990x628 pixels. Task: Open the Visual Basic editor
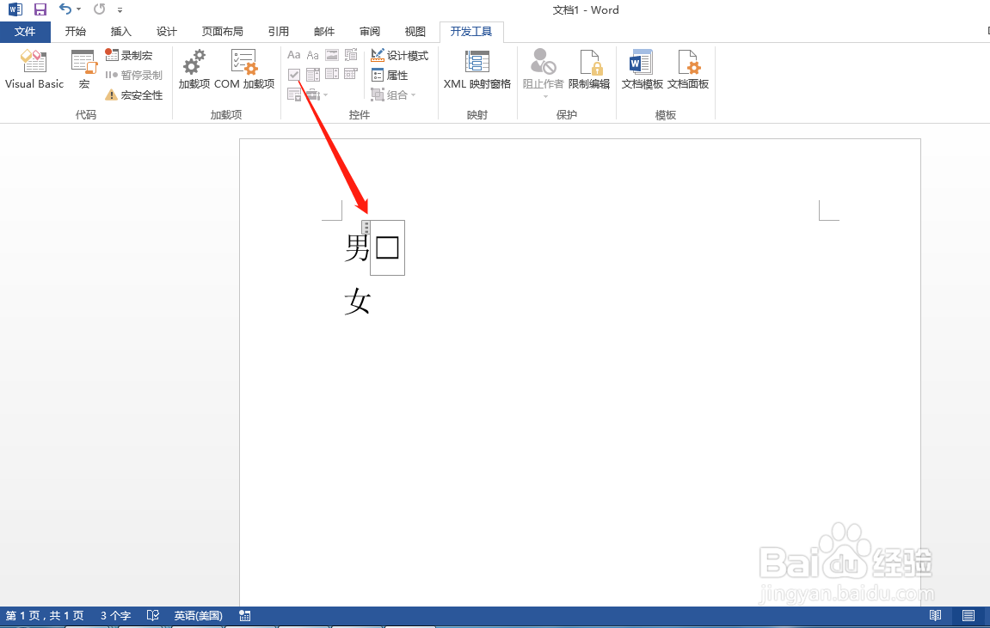34,70
